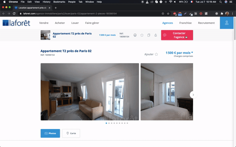Screen dimensions: 236x147
Task: Advance carousel with next arrow
Action: (x=193, y=95)
